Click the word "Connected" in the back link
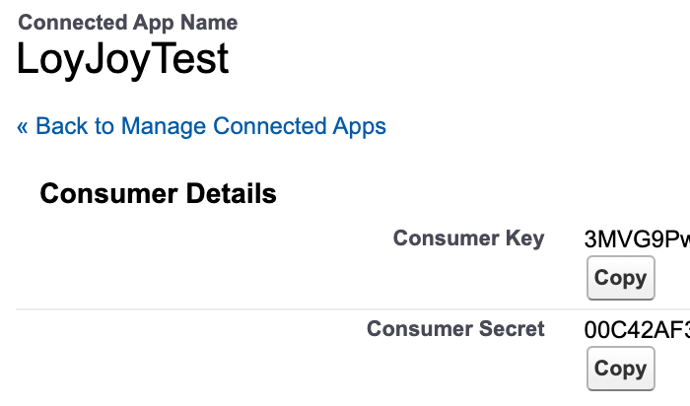The image size is (690, 406). pyautogui.click(x=269, y=126)
